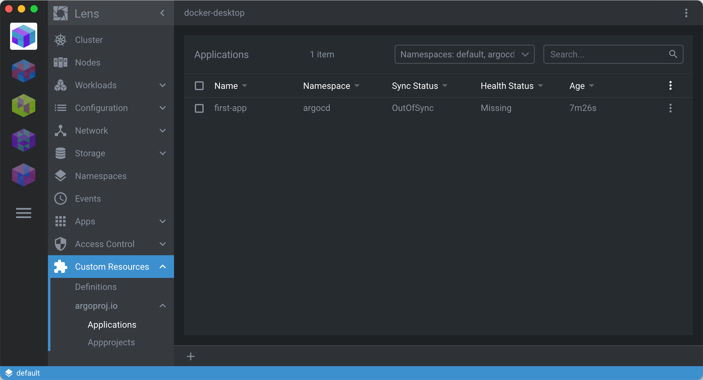Image resolution: width=703 pixels, height=380 pixels.
Task: Toggle the select-all checkbox in header row
Action: click(x=199, y=85)
